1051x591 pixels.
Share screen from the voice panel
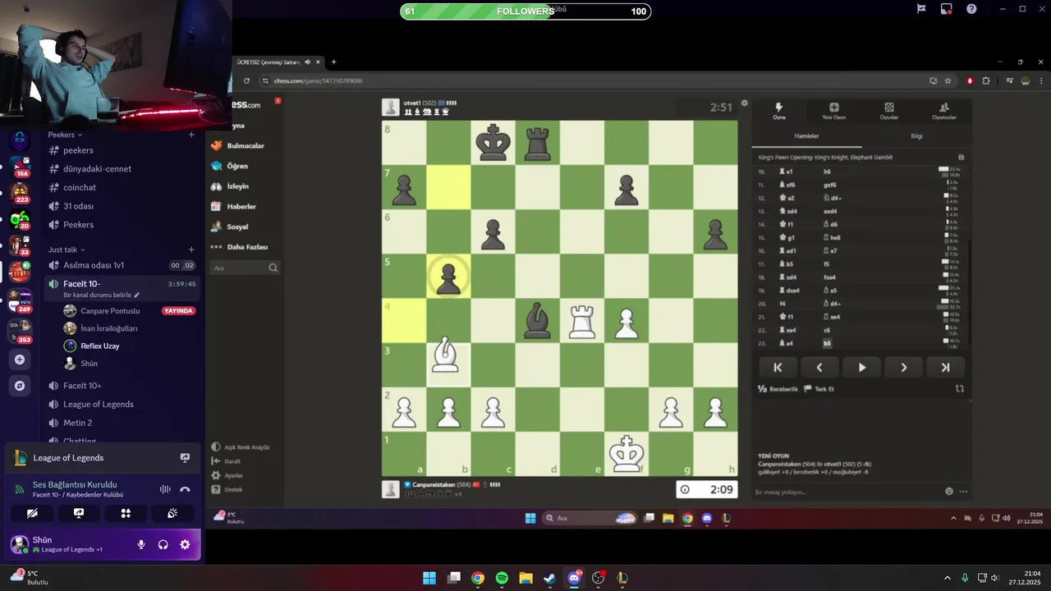coord(79,513)
